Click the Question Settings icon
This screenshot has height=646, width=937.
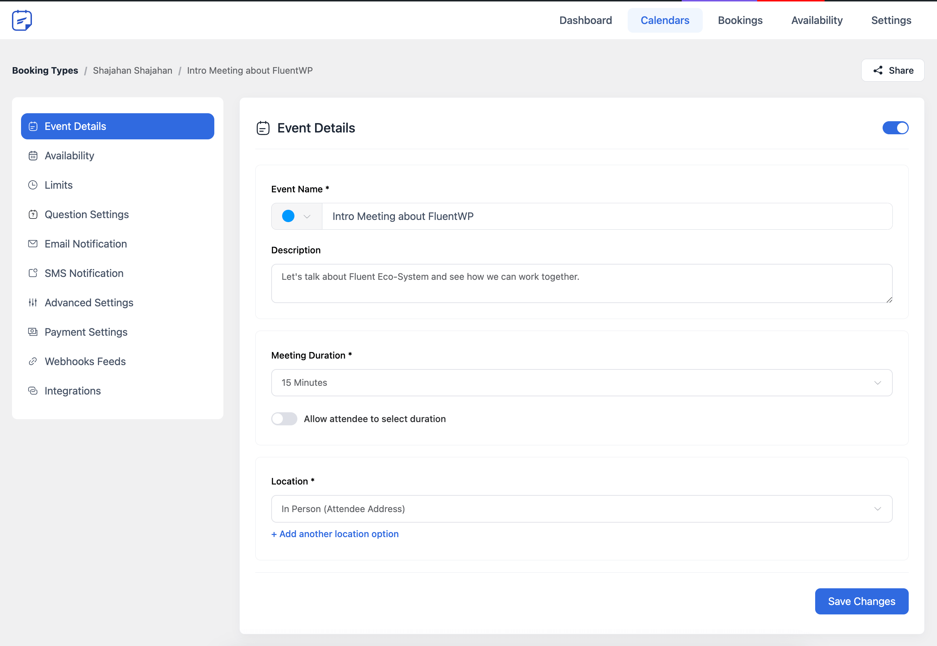click(33, 214)
